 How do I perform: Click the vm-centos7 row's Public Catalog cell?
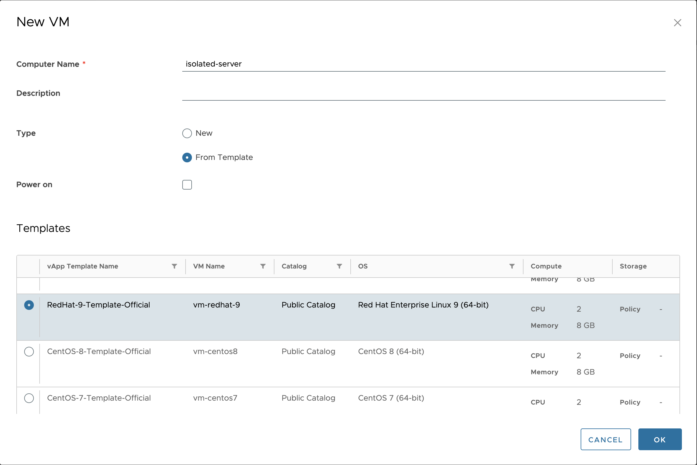pyautogui.click(x=308, y=398)
